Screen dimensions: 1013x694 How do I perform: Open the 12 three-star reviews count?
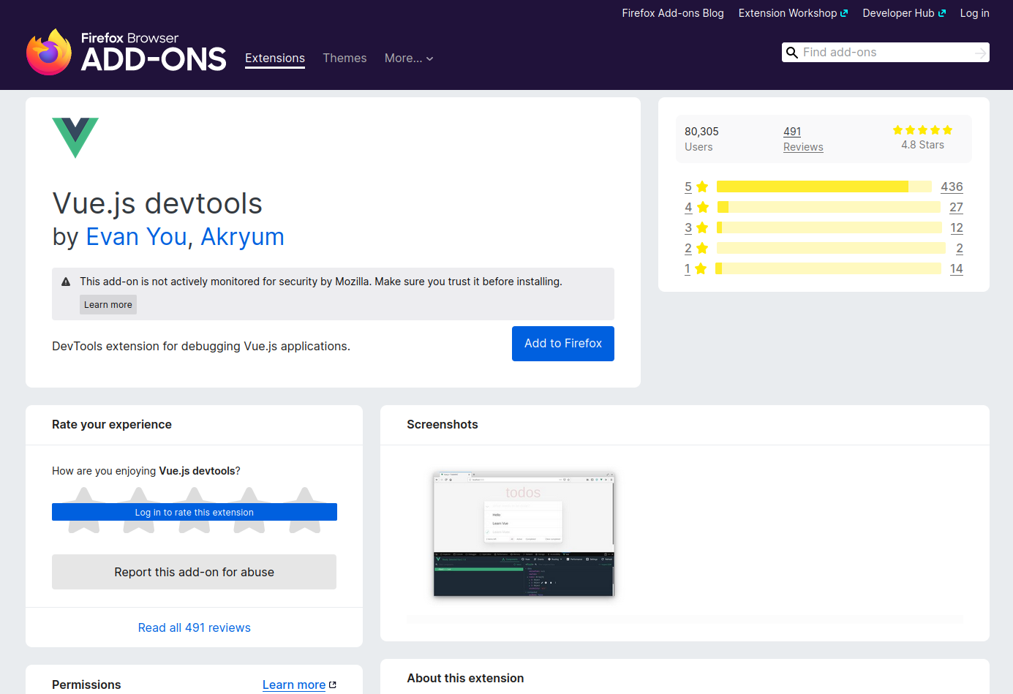(x=957, y=227)
